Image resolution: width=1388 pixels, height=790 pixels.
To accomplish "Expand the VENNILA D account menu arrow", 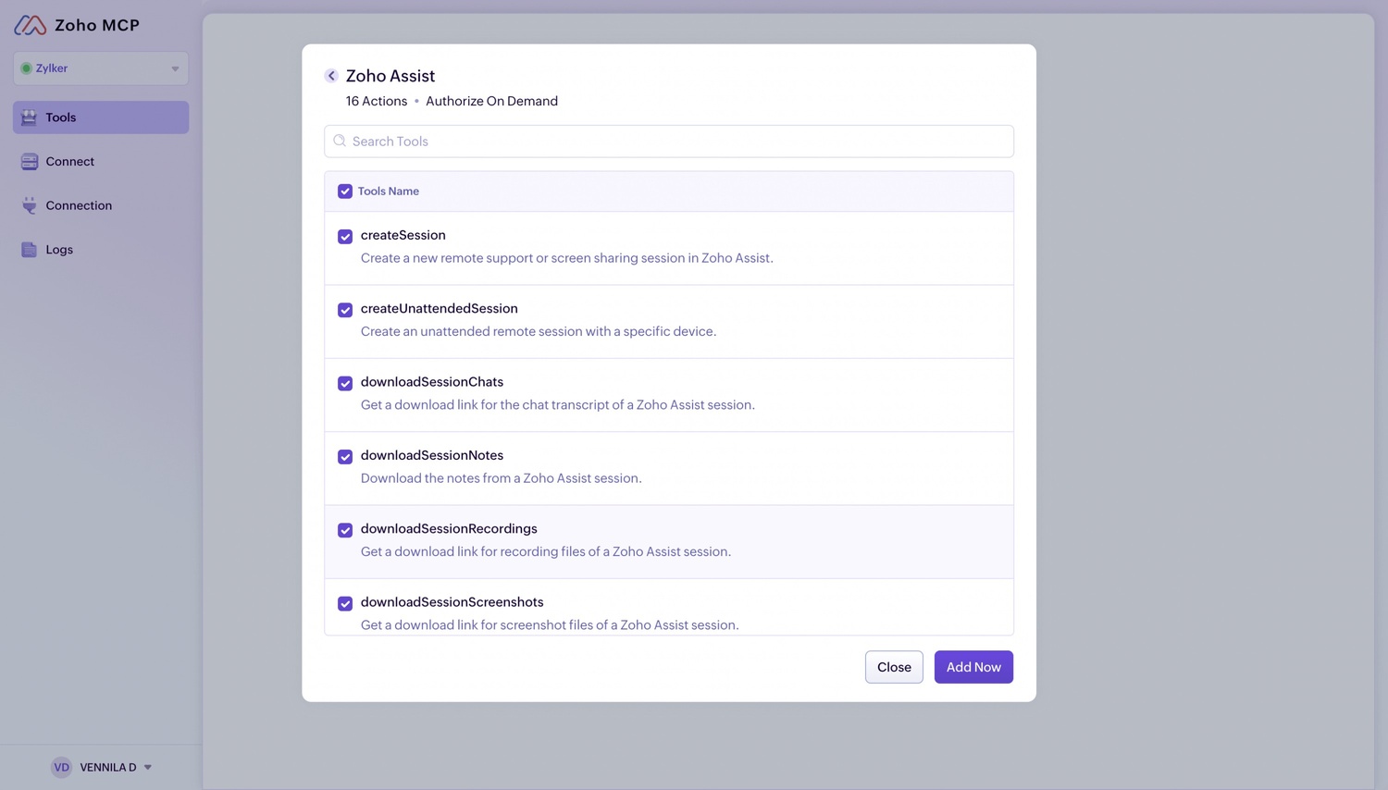I will (148, 767).
